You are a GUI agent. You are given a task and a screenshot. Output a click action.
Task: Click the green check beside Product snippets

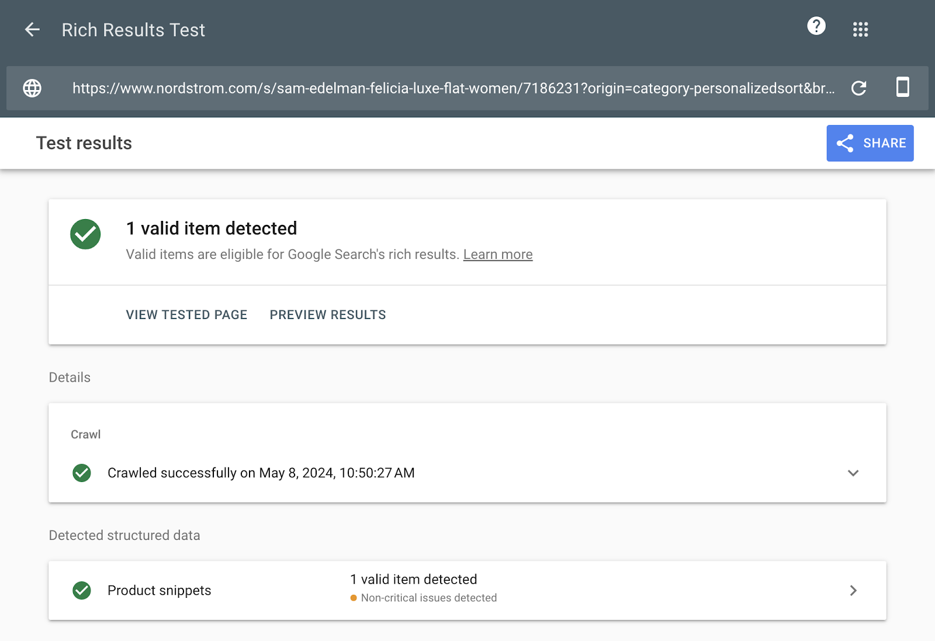(82, 590)
